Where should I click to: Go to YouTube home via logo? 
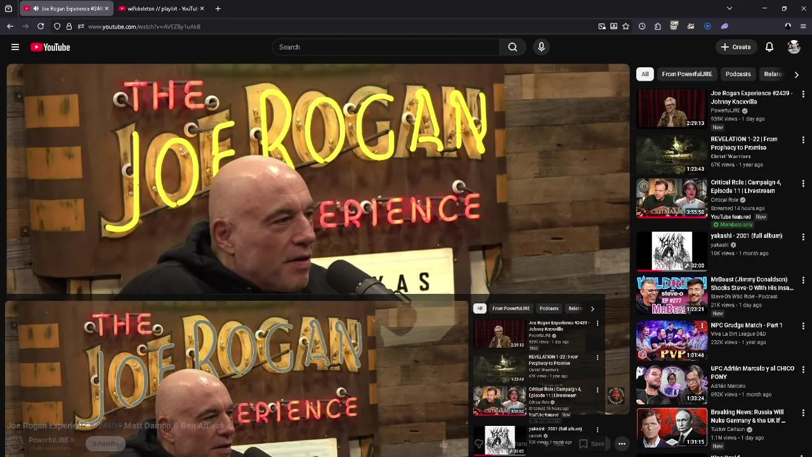coord(50,47)
